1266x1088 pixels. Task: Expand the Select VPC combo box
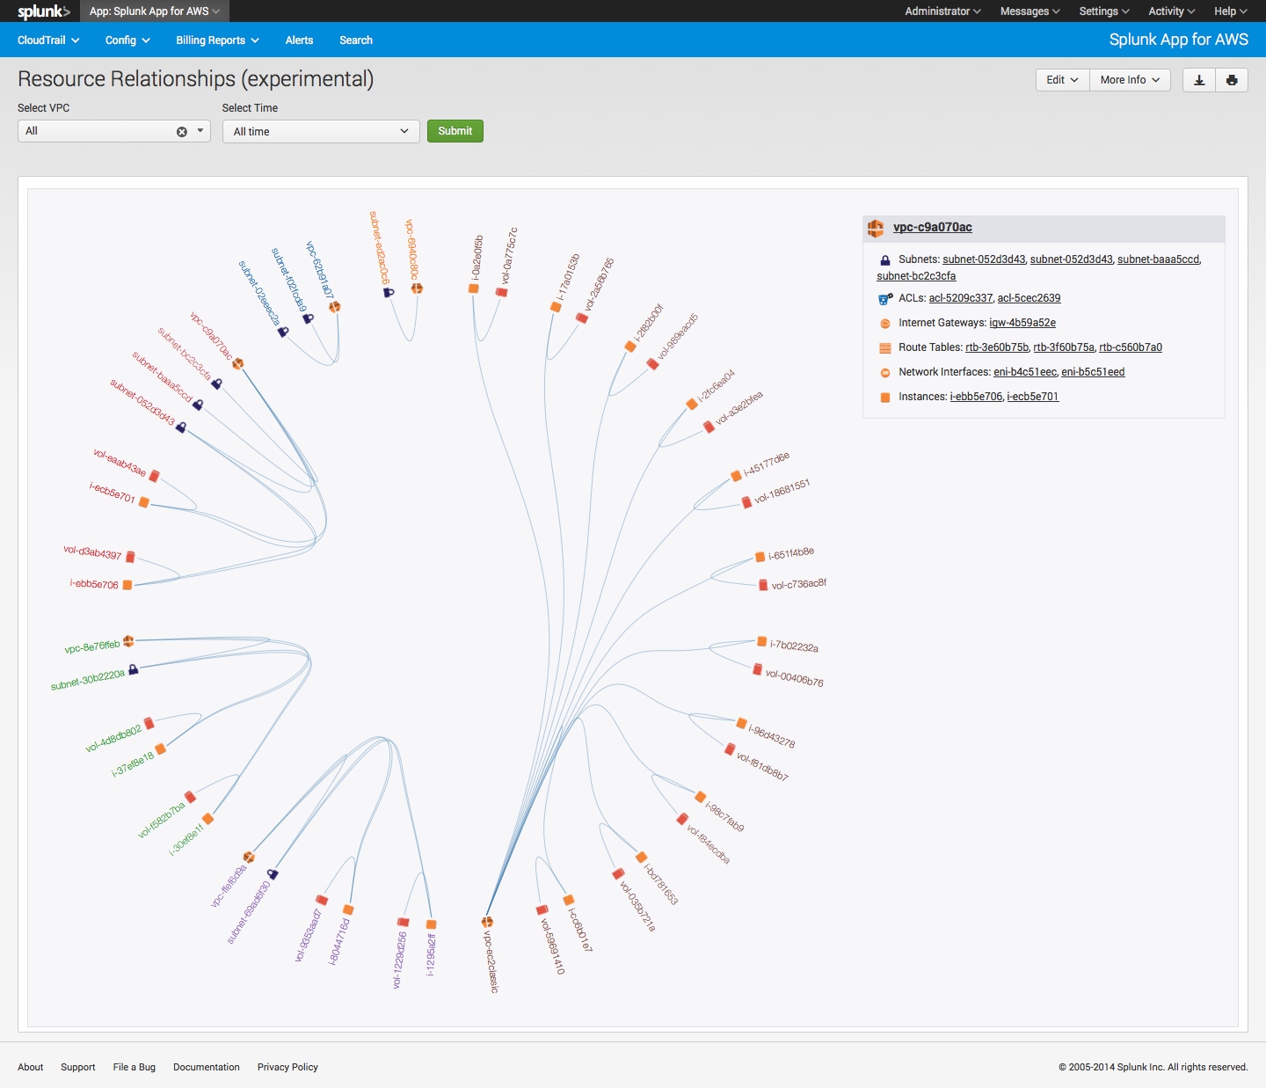[x=114, y=131]
